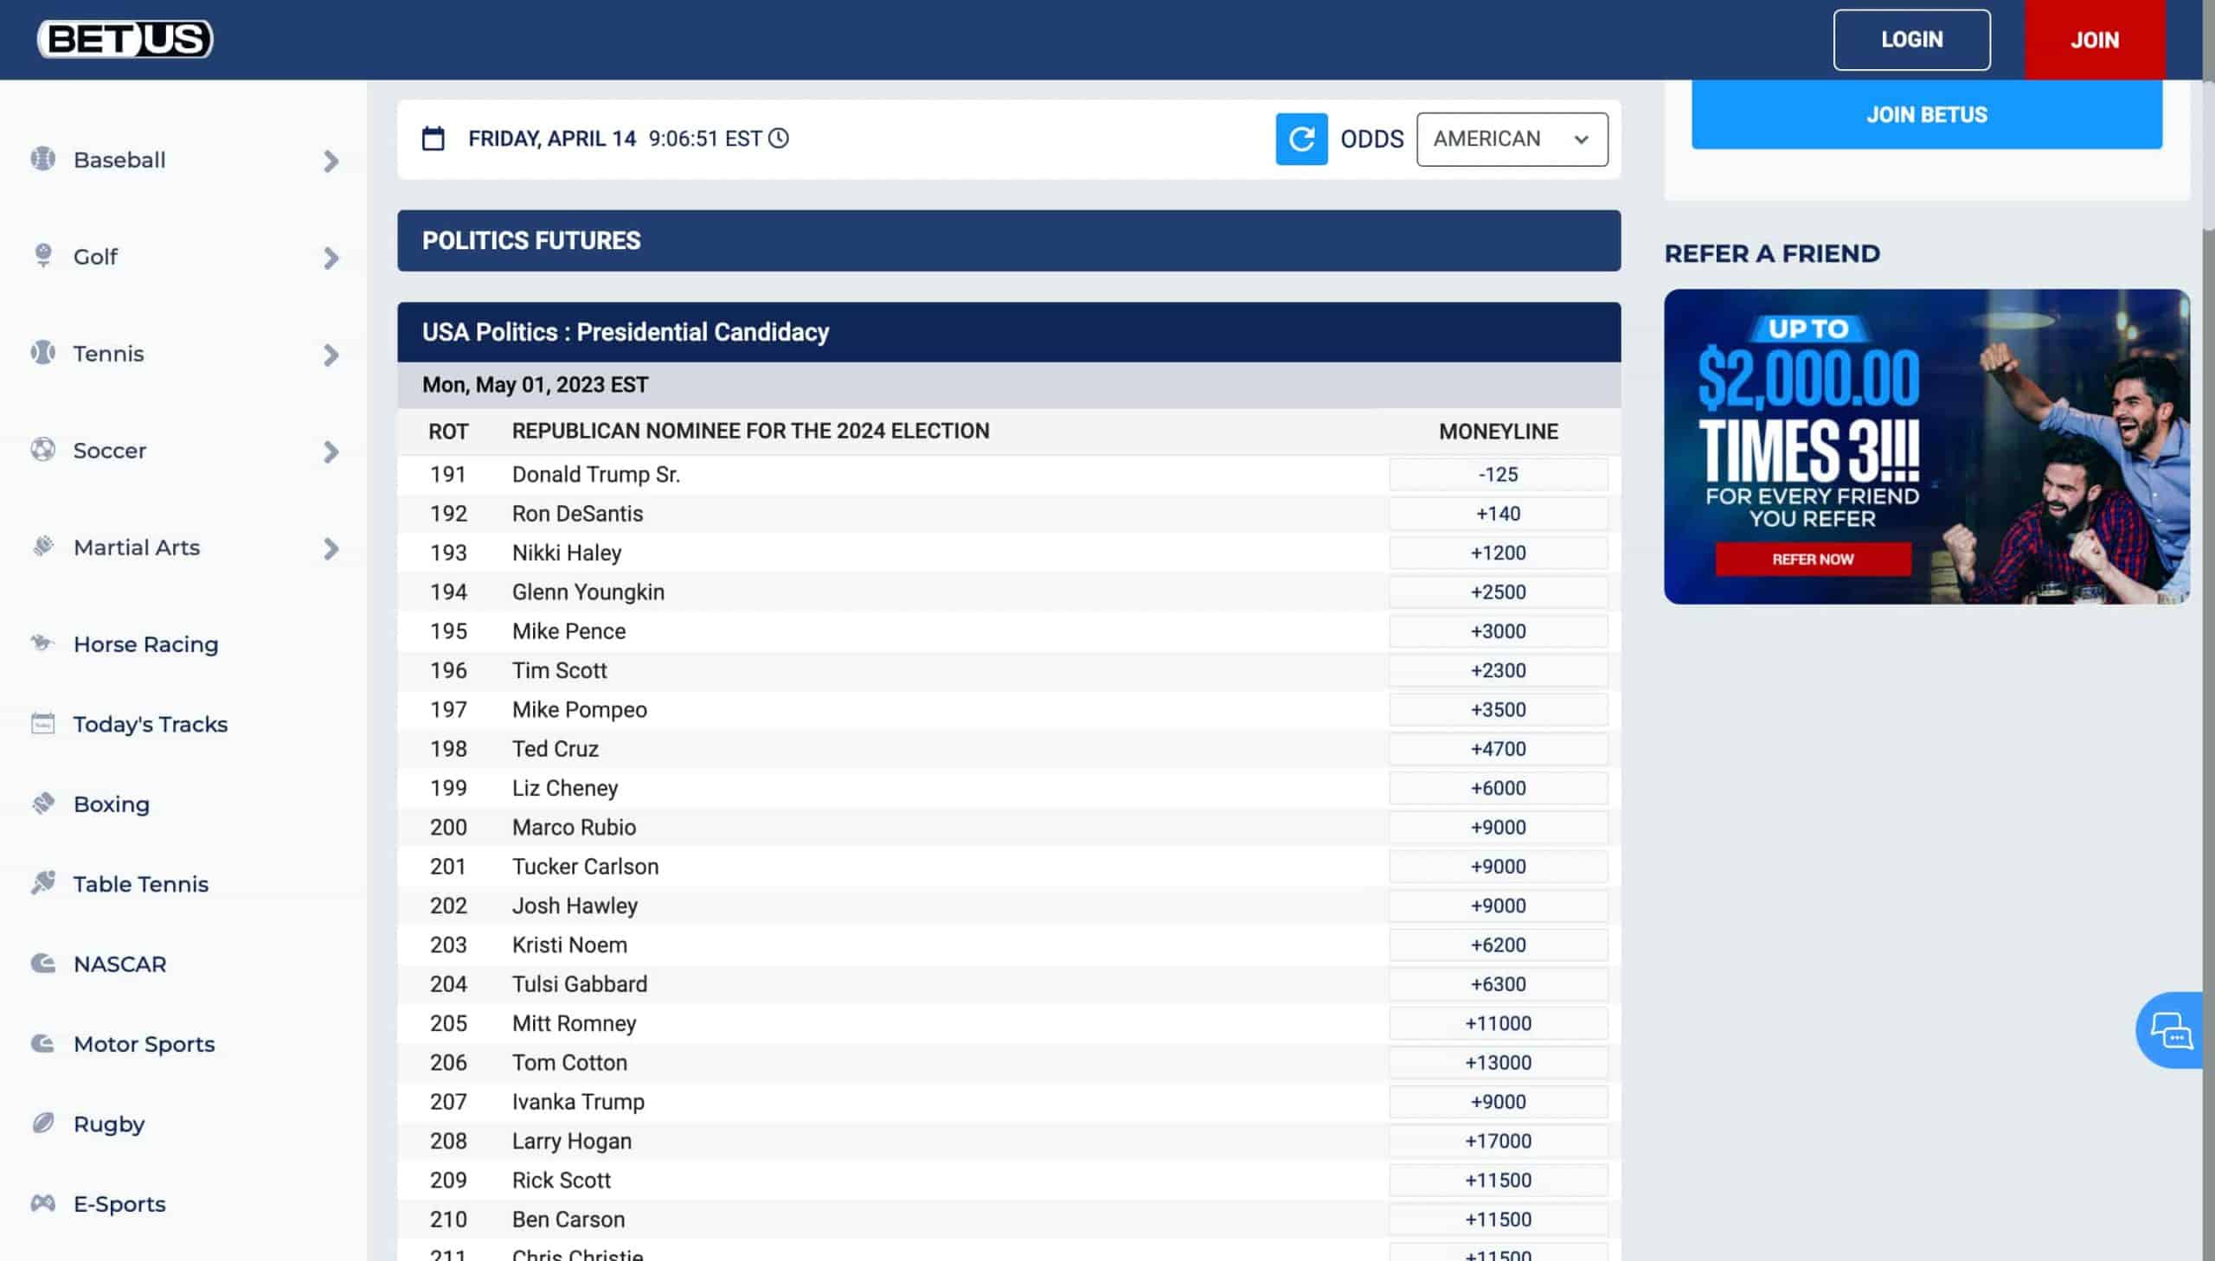Select Nikki Haley +1200 moneyline
This screenshot has width=2215, height=1261.
1499,553
